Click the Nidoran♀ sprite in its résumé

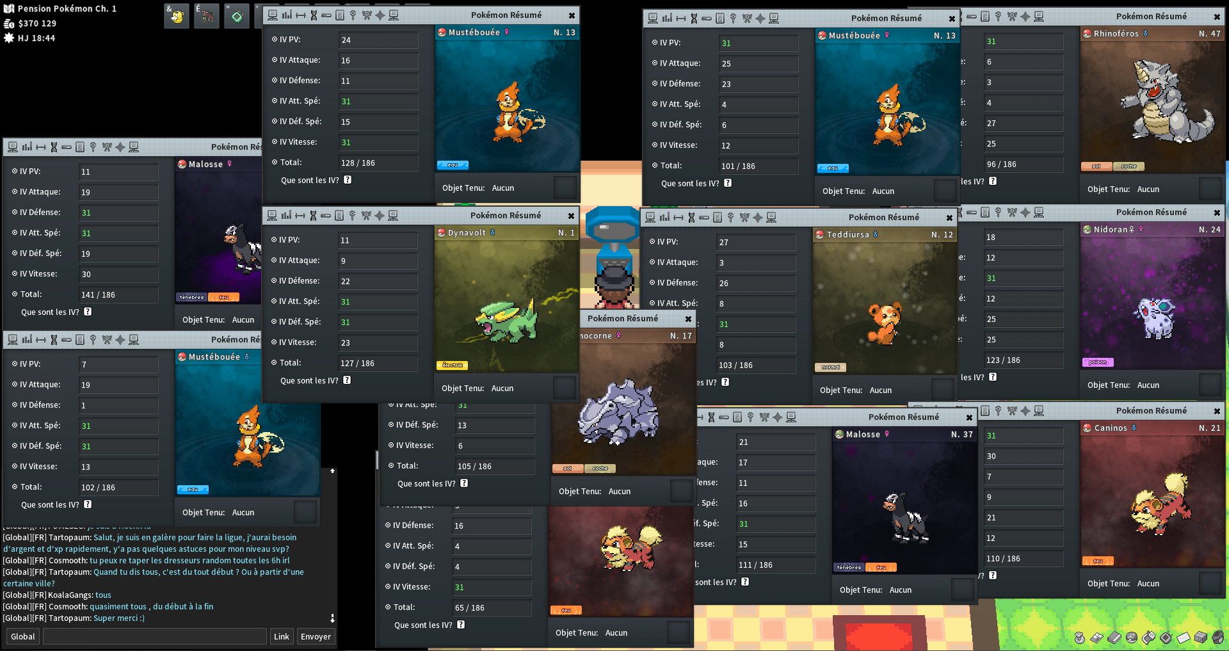1155,318
